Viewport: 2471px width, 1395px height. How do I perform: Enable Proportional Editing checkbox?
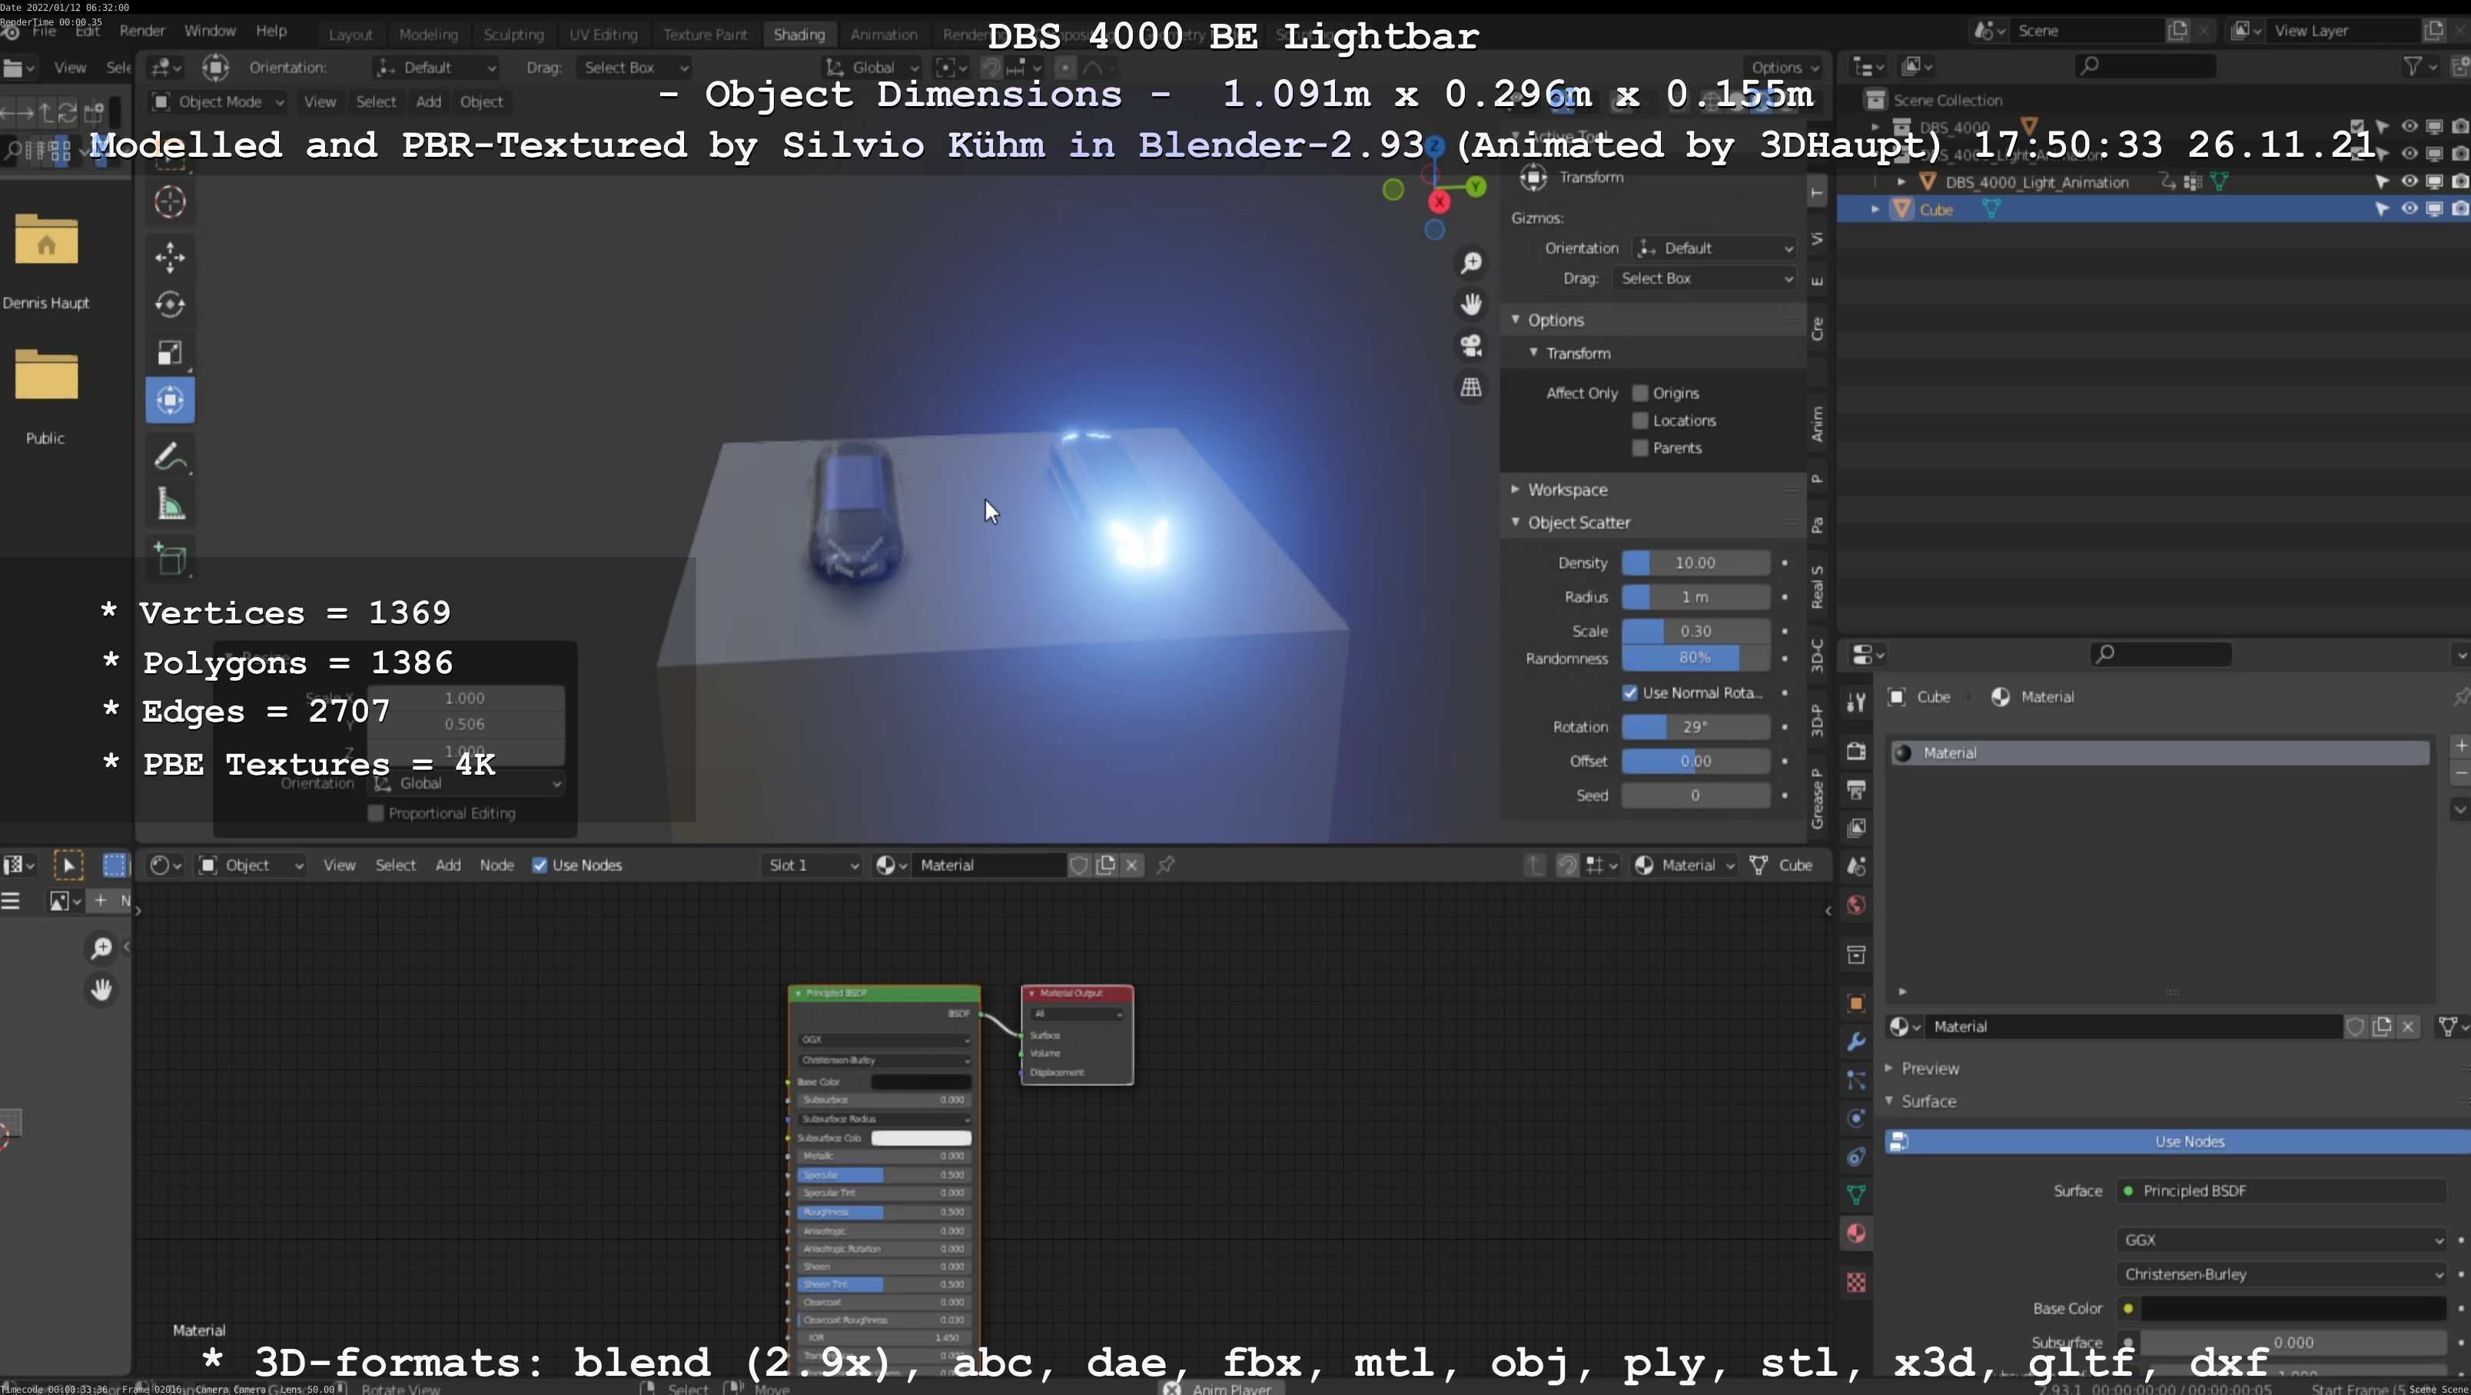pos(376,814)
